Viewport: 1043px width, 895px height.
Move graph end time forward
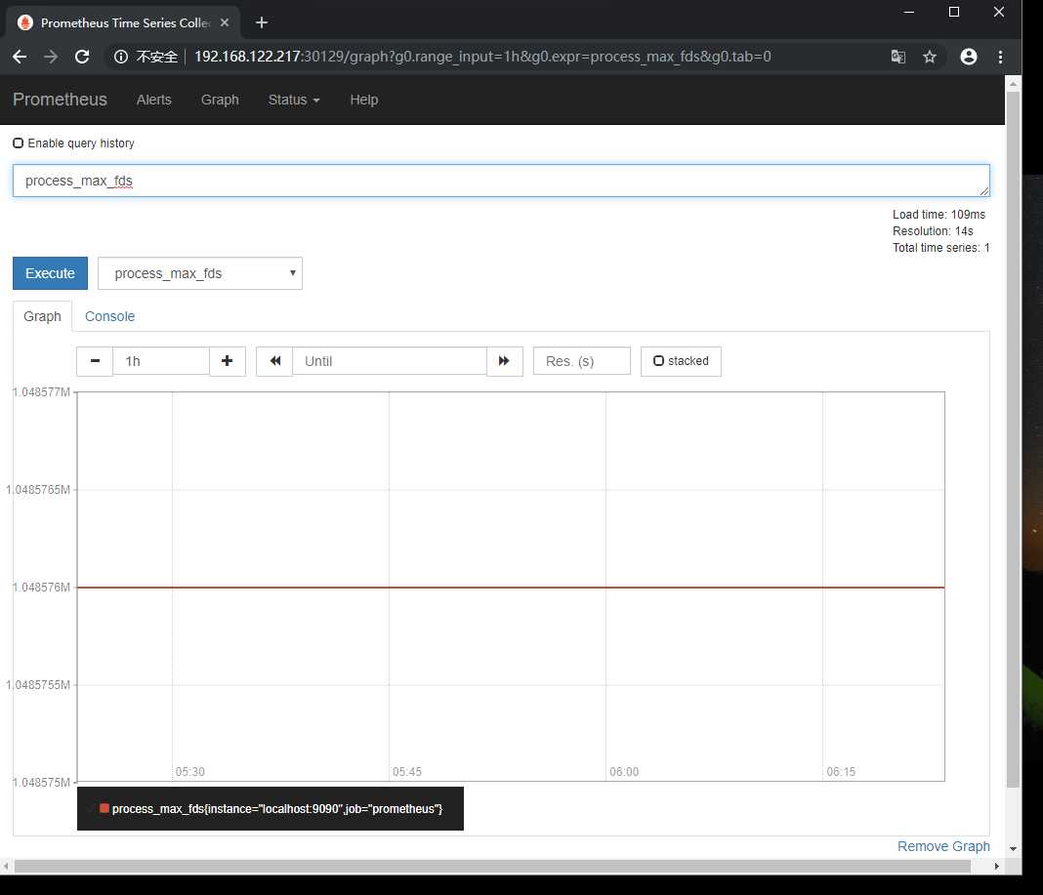pyautogui.click(x=504, y=361)
